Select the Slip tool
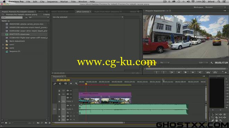229x128 pixels. click(x=221, y=117)
